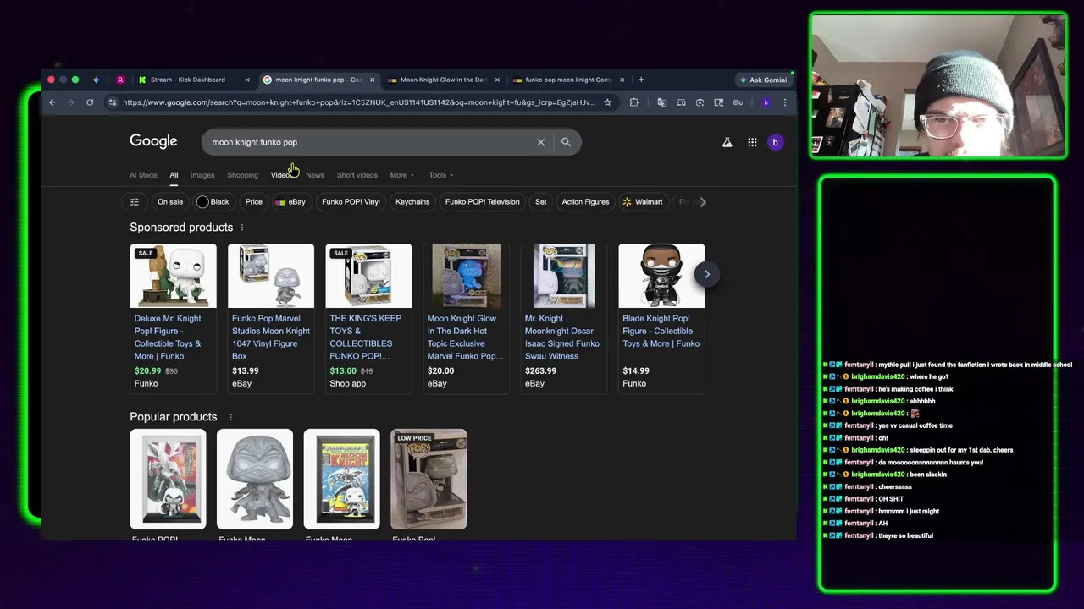Select the Images search tab

(x=202, y=175)
